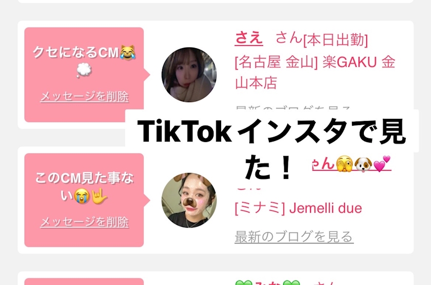Click the dog-filter profile photo
The height and width of the screenshot is (285, 431).
point(189,200)
